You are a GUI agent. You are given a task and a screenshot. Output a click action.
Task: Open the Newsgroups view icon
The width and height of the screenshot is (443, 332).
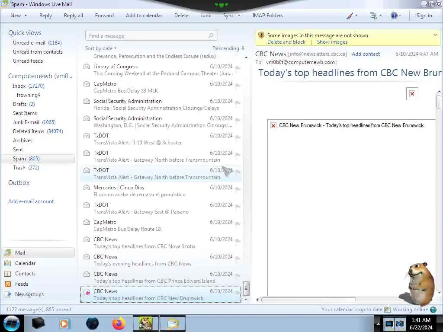click(x=8, y=294)
